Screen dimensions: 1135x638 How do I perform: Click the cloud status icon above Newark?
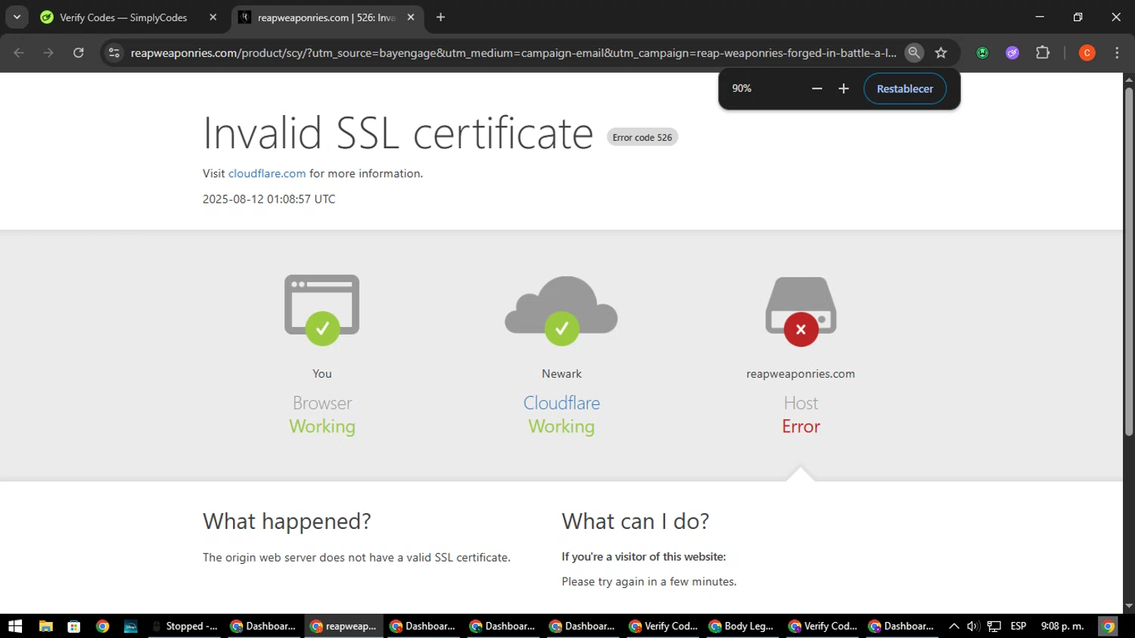click(561, 310)
